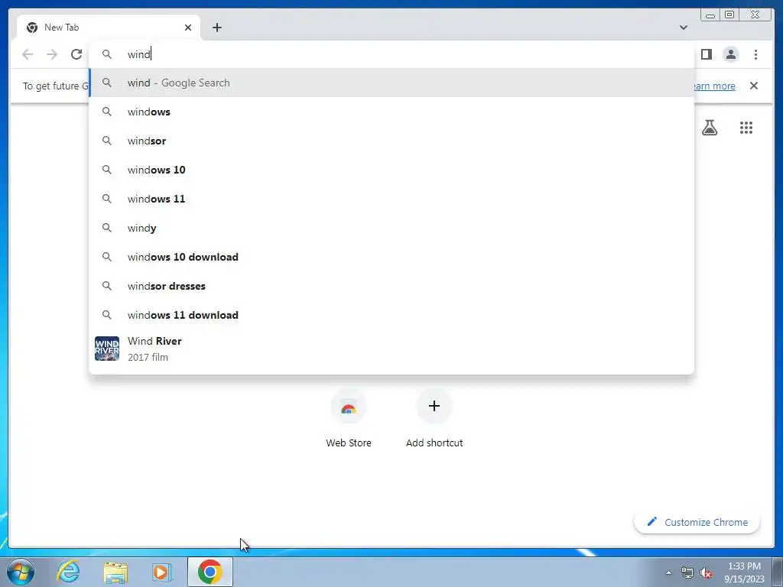Click the Wind River 2017 film text
Image resolution: width=783 pixels, height=587 pixels.
154,349
